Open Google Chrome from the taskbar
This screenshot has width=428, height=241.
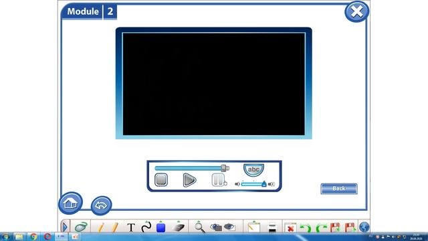coord(33,236)
